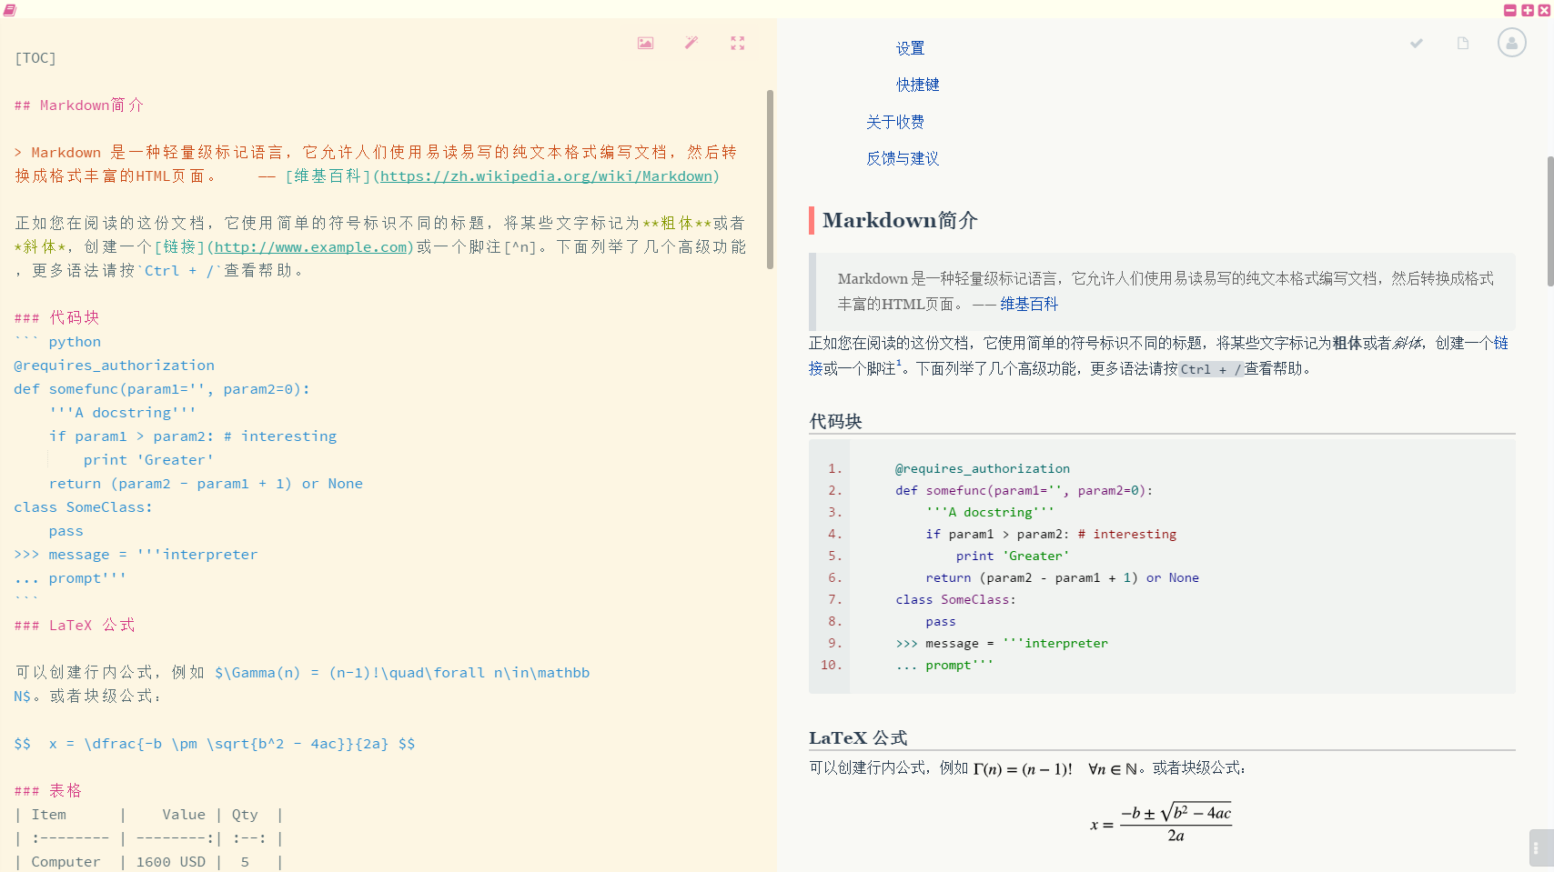Click the [TOC] line in editor

35,58
